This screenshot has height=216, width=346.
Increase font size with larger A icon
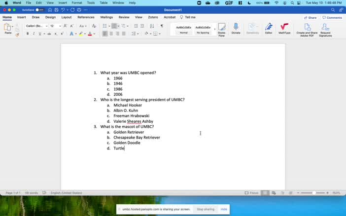66,26
